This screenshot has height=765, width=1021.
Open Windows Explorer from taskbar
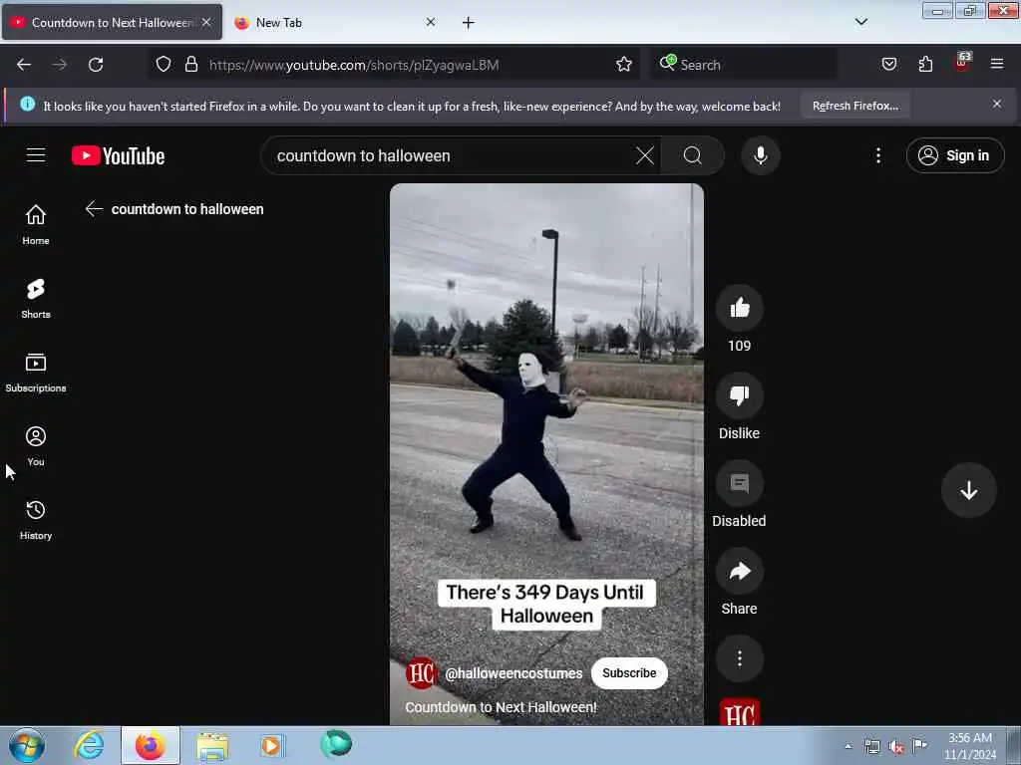pos(212,746)
